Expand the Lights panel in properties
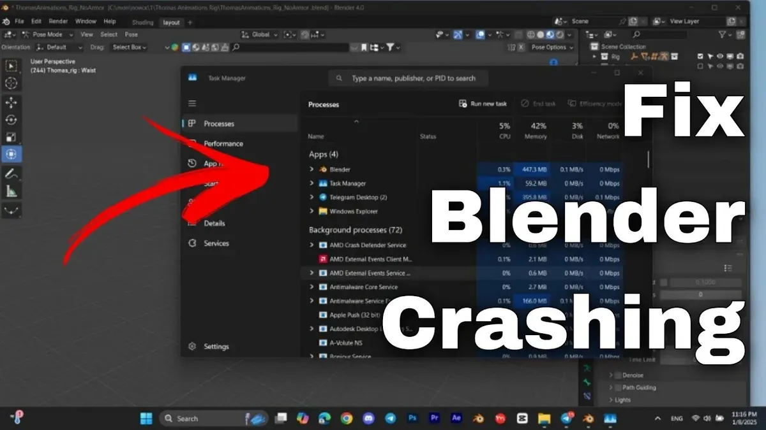766x430 pixels. pos(611,400)
